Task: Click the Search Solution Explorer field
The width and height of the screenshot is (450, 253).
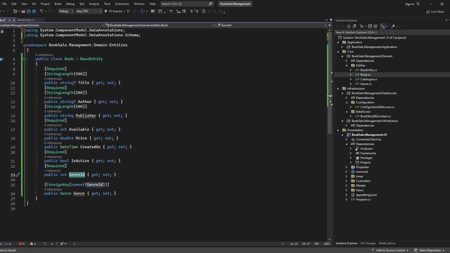Action: pos(391,32)
